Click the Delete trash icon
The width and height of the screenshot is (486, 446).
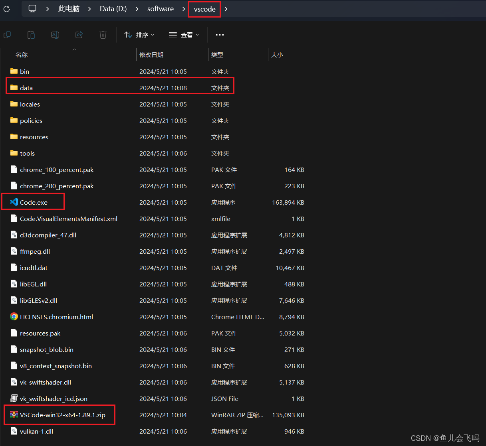[x=103, y=35]
